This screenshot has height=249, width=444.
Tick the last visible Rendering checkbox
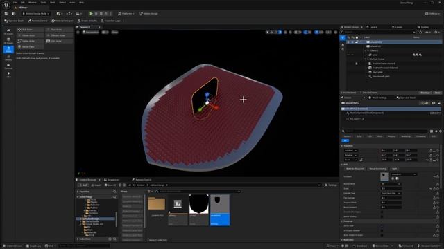coord(382,235)
